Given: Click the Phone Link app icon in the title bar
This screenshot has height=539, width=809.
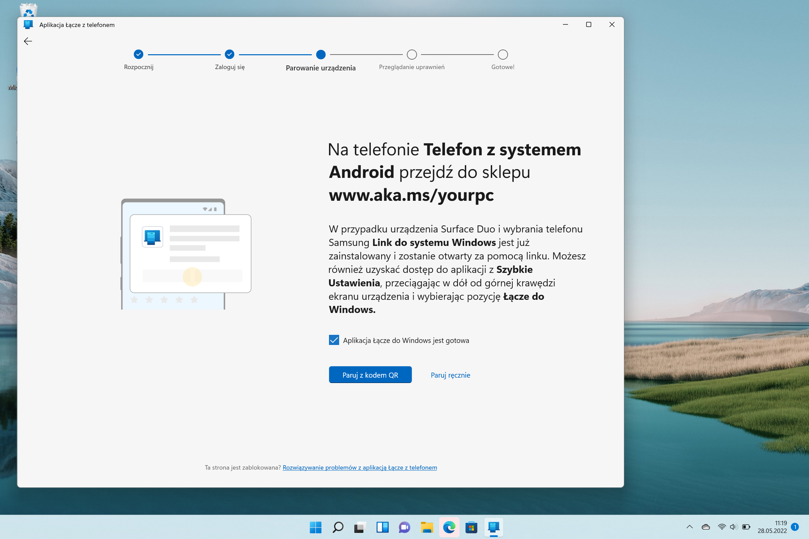Looking at the screenshot, I should [x=28, y=25].
